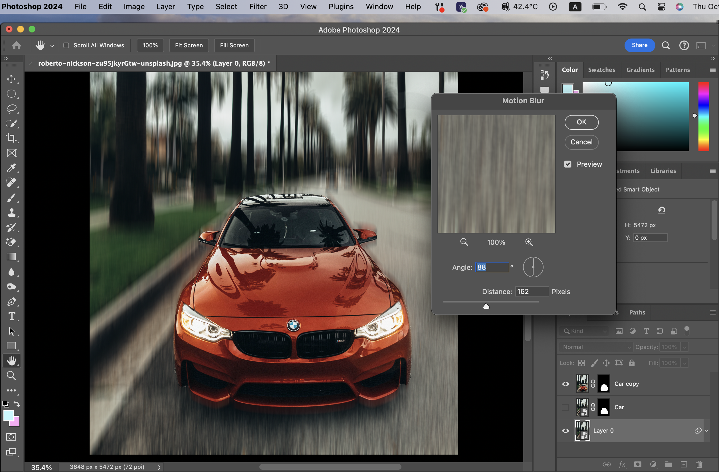Select the Eyedropper tool

point(11,168)
